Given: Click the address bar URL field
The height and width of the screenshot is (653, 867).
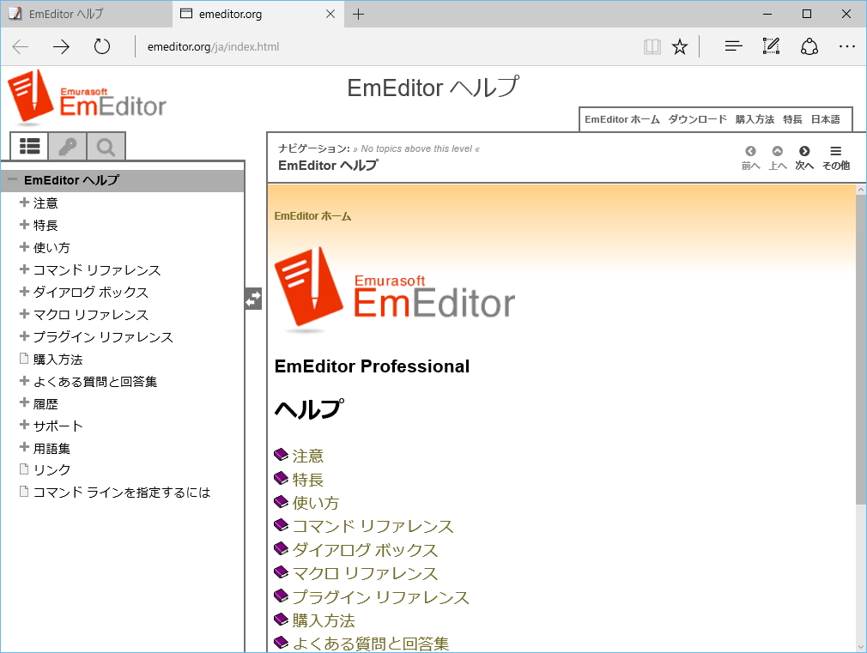Looking at the screenshot, I should point(211,46).
